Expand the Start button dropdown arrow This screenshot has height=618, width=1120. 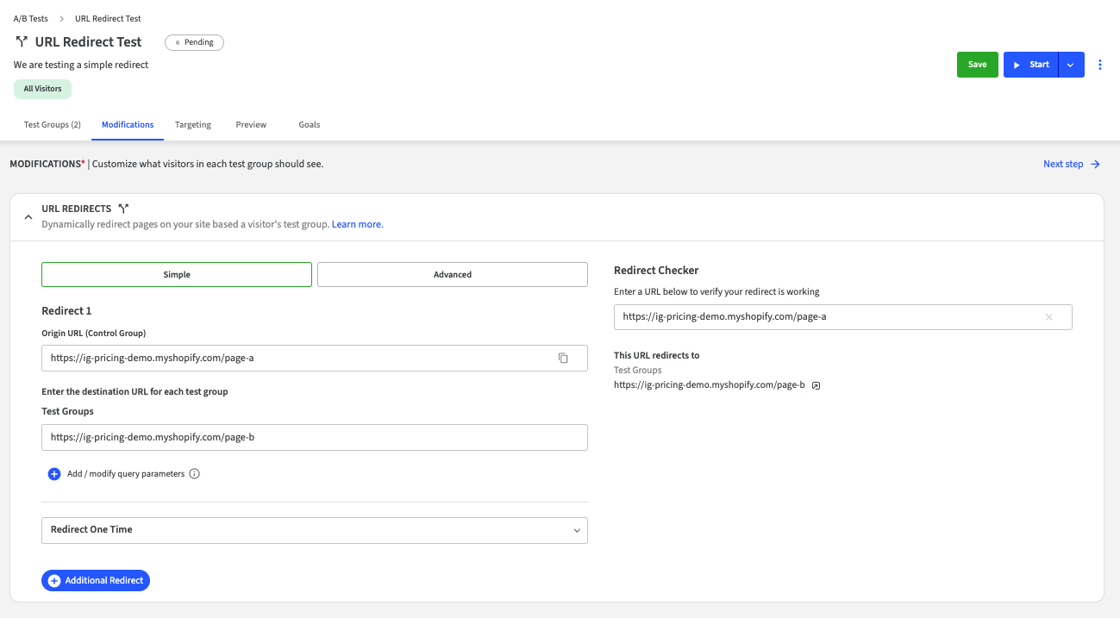coord(1071,65)
